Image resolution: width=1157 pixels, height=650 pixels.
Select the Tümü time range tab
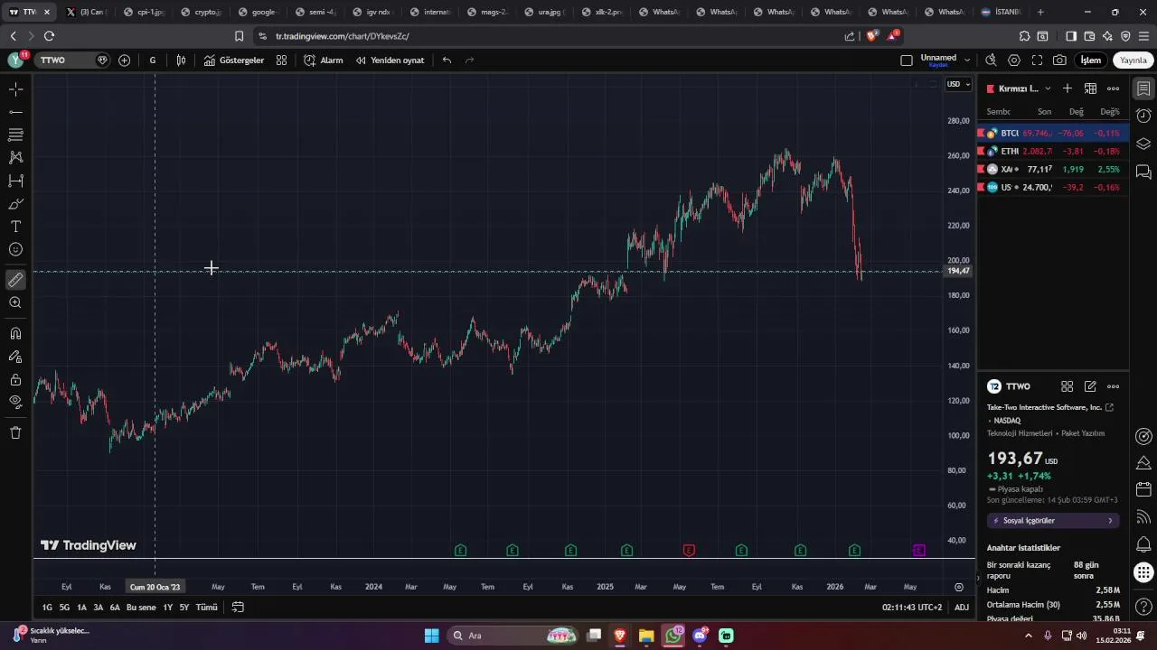point(207,608)
